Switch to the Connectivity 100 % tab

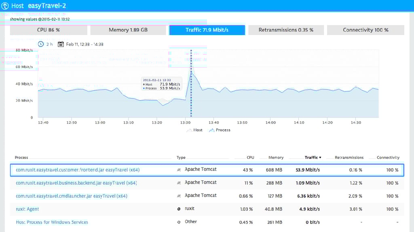tap(365, 30)
